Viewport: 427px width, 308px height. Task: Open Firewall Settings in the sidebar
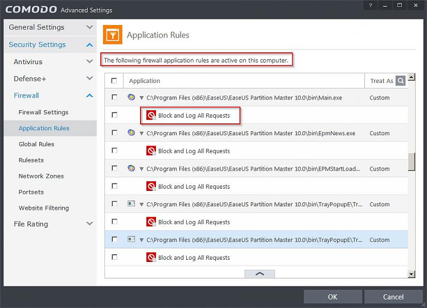coord(43,113)
